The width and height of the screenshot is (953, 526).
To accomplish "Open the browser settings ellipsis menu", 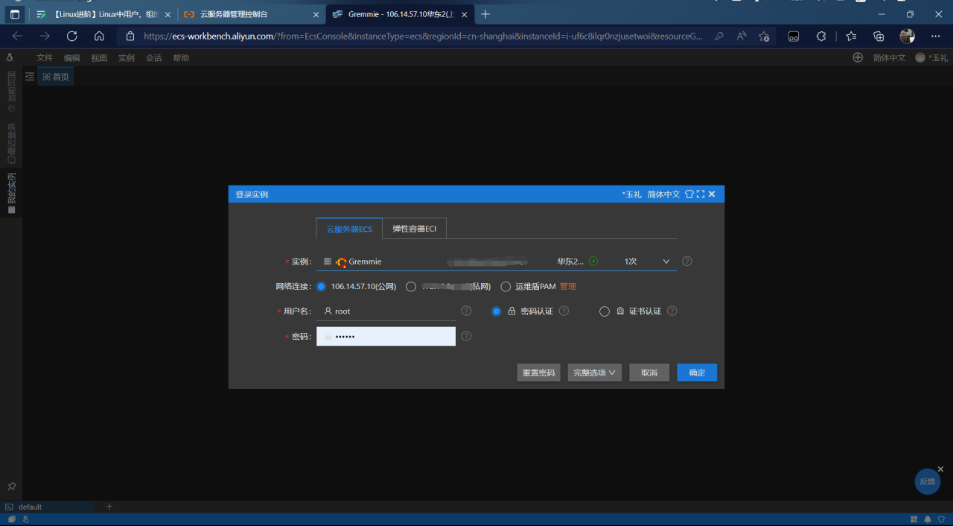I will pyautogui.click(x=936, y=36).
